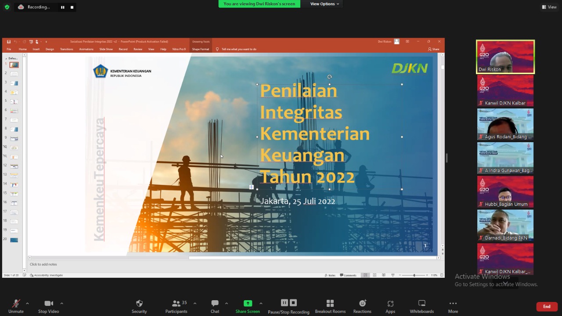Image resolution: width=562 pixels, height=316 pixels.
Task: Open Breakout Rooms
Action: coord(330,306)
